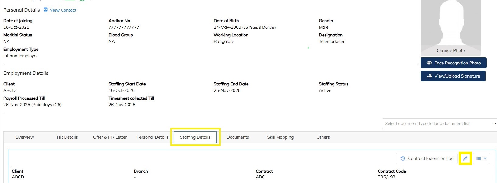The width and height of the screenshot is (497, 183).
Task: Switch to the Documents tab
Action: (238, 137)
